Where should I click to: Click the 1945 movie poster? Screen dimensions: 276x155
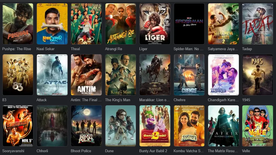[x=258, y=75]
